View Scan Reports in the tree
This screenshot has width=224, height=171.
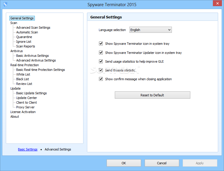(25, 46)
